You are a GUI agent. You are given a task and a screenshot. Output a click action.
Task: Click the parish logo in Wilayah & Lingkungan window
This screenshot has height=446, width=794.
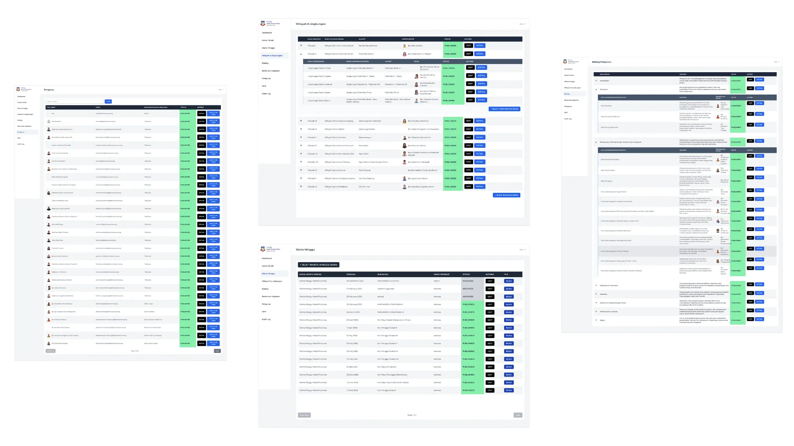tap(263, 23)
